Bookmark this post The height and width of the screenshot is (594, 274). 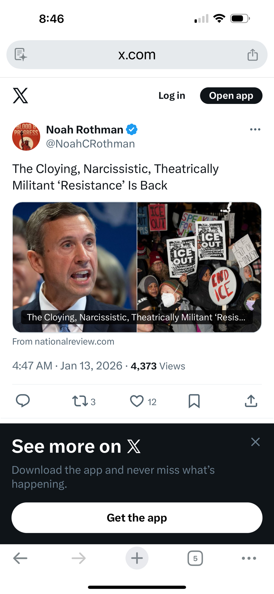coord(194,401)
